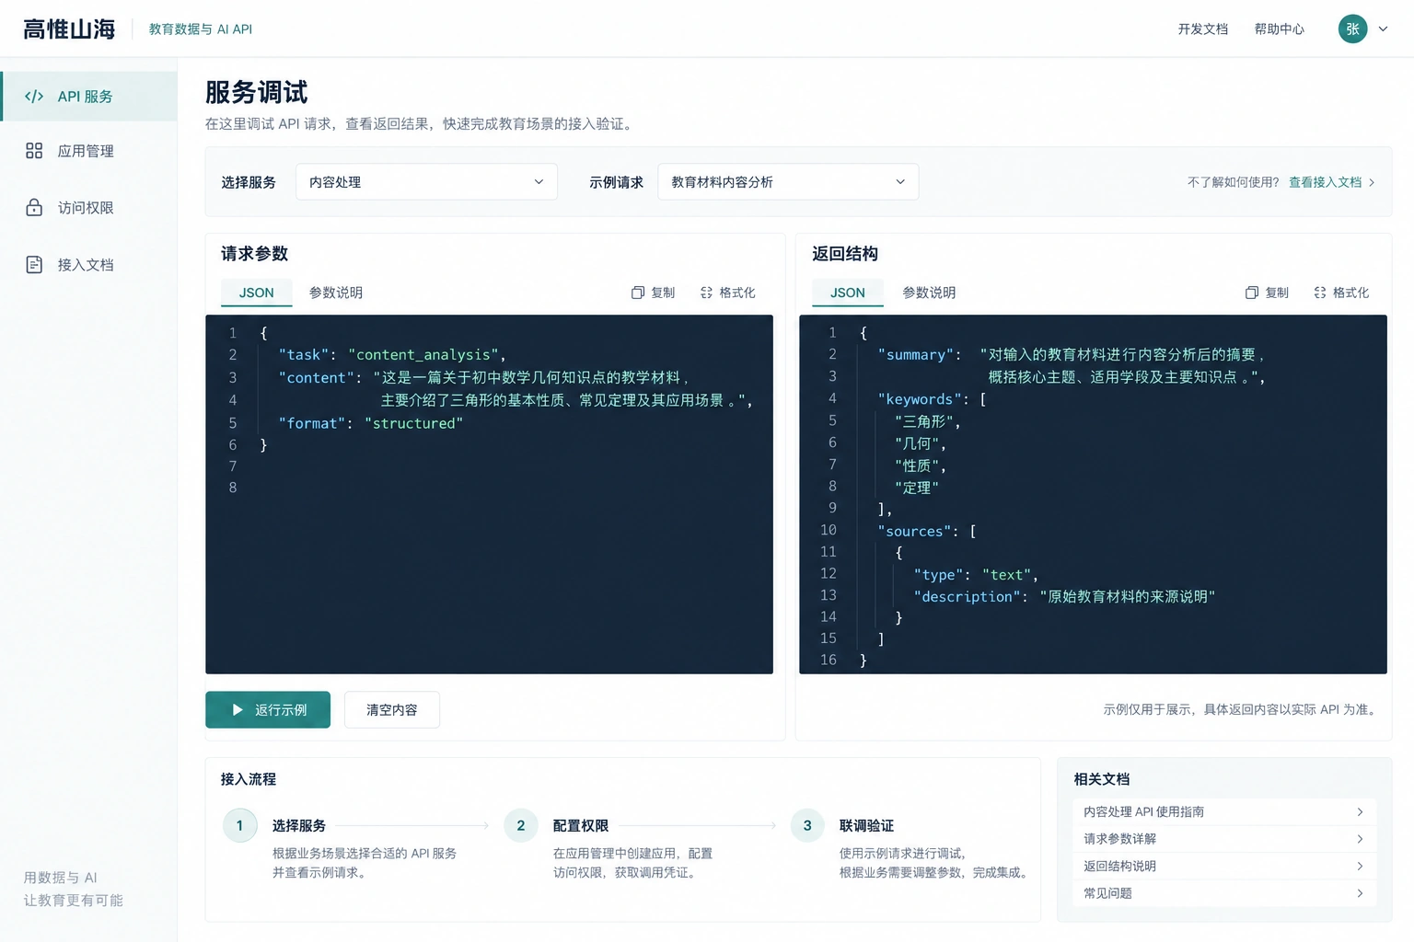The width and height of the screenshot is (1414, 942).
Task: Click the 访问权限 lock icon
Action: pyautogui.click(x=34, y=208)
